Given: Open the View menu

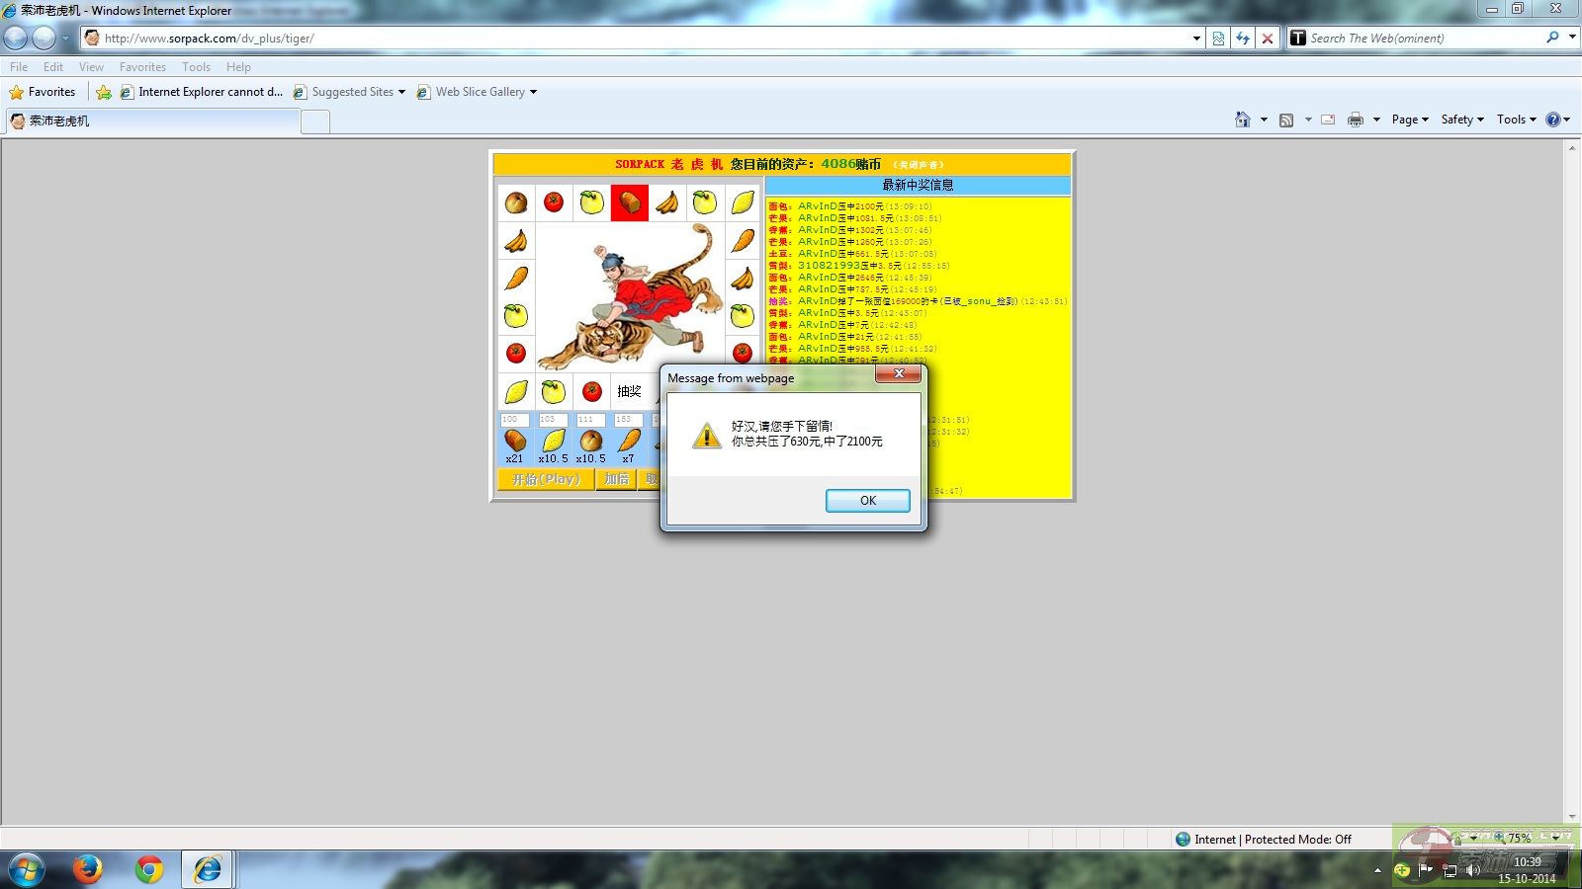Looking at the screenshot, I should click(x=91, y=67).
